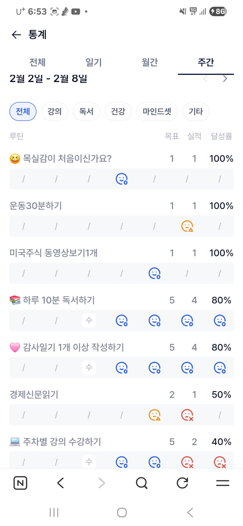Switch to the 일기 tab
The height and width of the screenshot is (526, 243).
[94, 62]
